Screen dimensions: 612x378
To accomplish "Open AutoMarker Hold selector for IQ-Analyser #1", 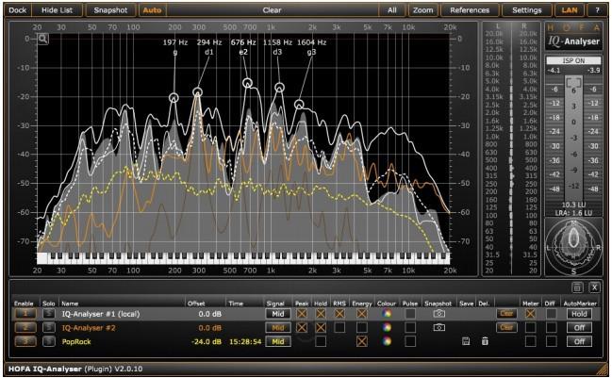I will (x=577, y=313).
